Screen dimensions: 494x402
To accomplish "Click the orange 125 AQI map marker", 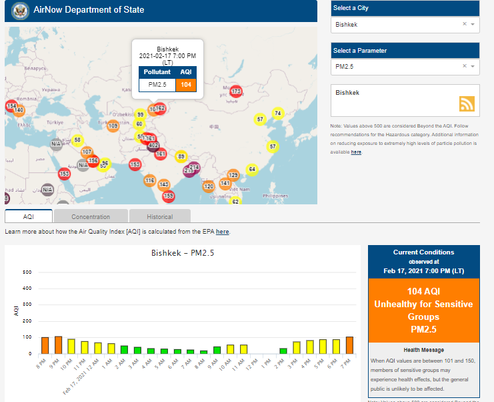I will pyautogui.click(x=233, y=175).
